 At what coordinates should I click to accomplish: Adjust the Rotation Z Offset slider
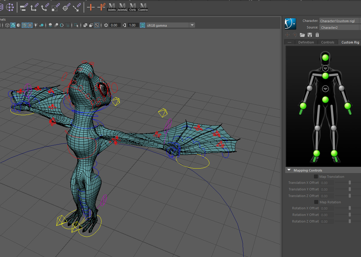point(349,221)
